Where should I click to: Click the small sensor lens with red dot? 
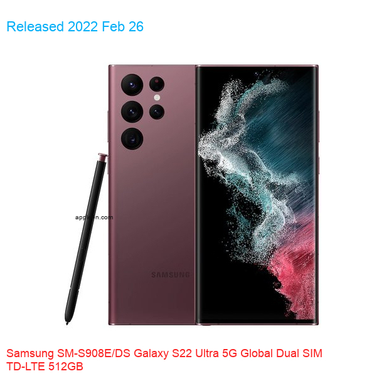(156, 84)
